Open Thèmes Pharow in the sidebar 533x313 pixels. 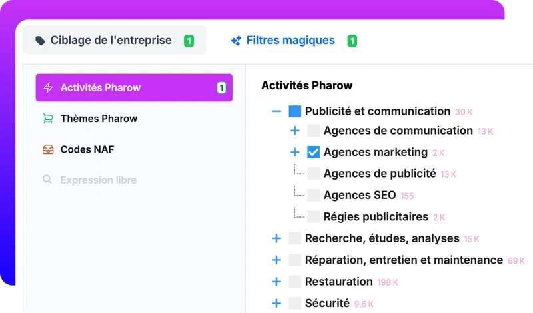point(134,119)
